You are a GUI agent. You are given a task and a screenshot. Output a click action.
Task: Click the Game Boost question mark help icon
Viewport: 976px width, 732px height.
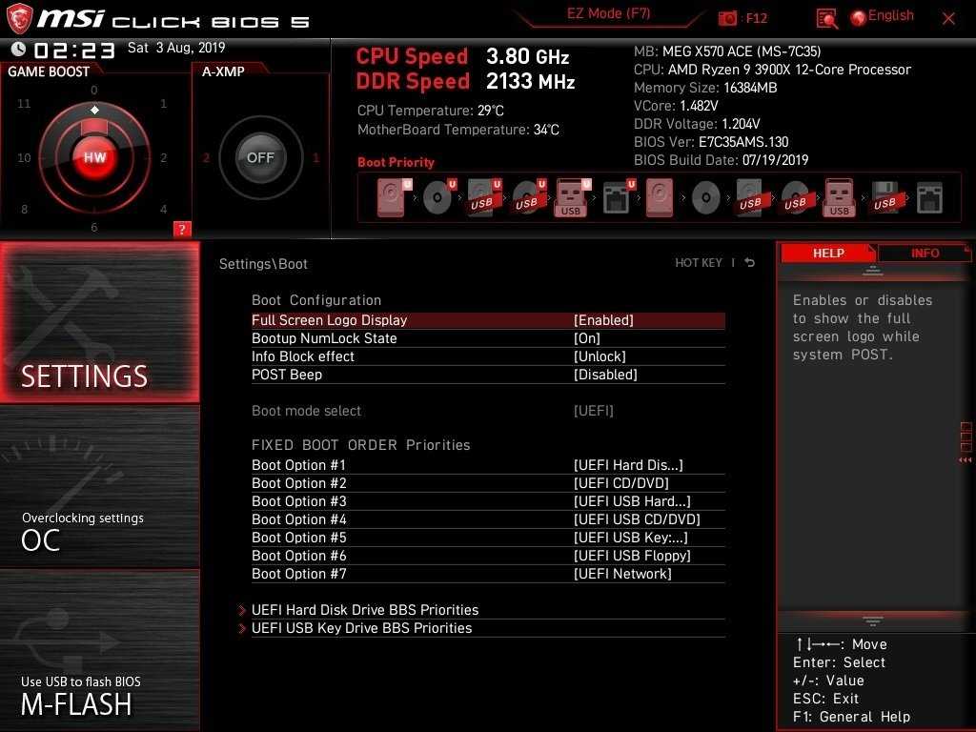point(182,229)
